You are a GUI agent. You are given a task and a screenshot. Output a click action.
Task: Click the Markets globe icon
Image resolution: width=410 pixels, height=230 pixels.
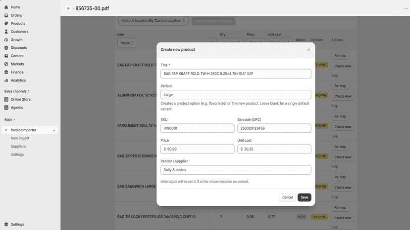(6, 64)
